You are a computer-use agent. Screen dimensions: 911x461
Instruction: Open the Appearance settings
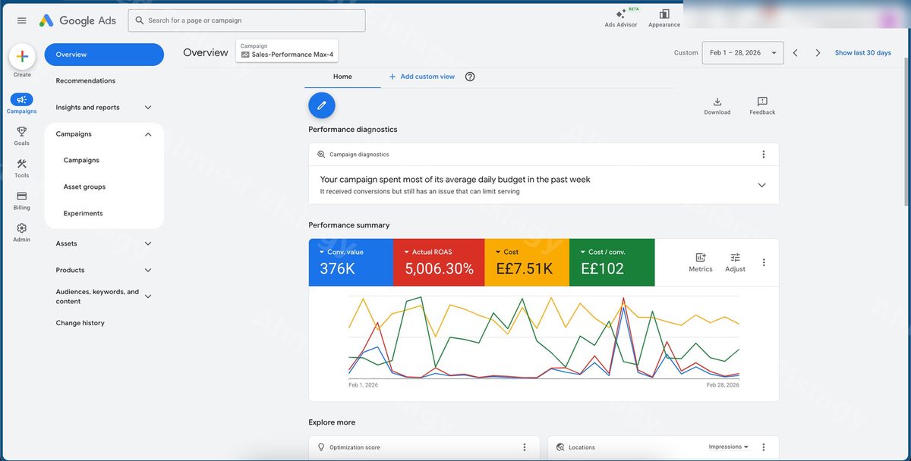point(664,17)
